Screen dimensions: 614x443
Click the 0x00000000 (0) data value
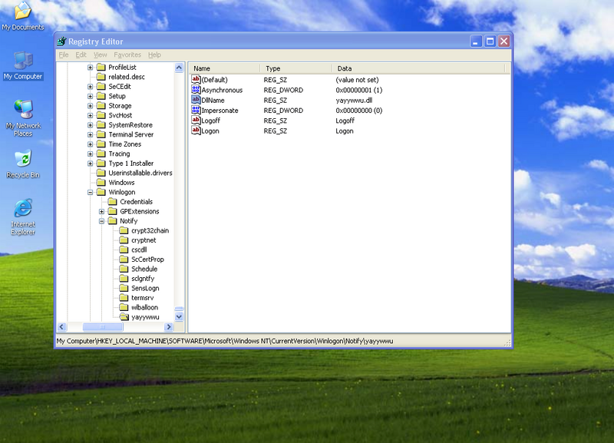(x=359, y=111)
